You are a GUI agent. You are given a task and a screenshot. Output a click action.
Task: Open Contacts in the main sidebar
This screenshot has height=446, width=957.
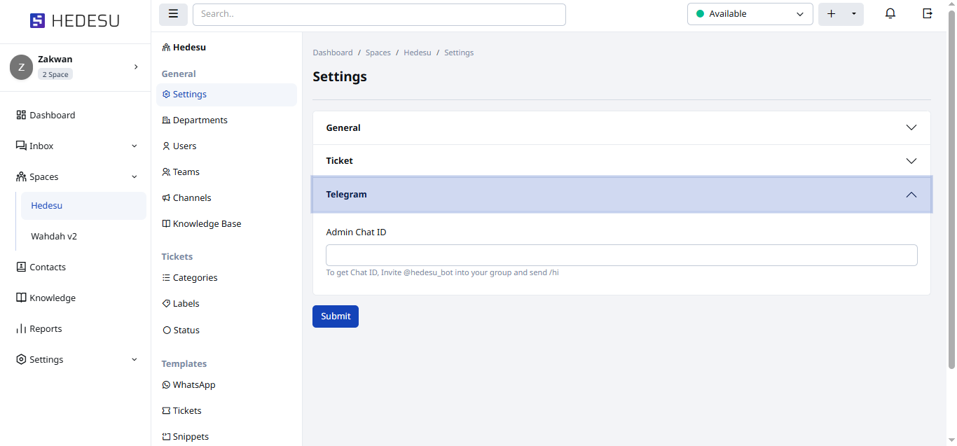(47, 267)
